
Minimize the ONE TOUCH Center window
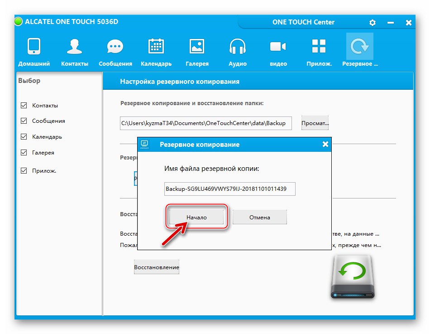tap(391, 23)
